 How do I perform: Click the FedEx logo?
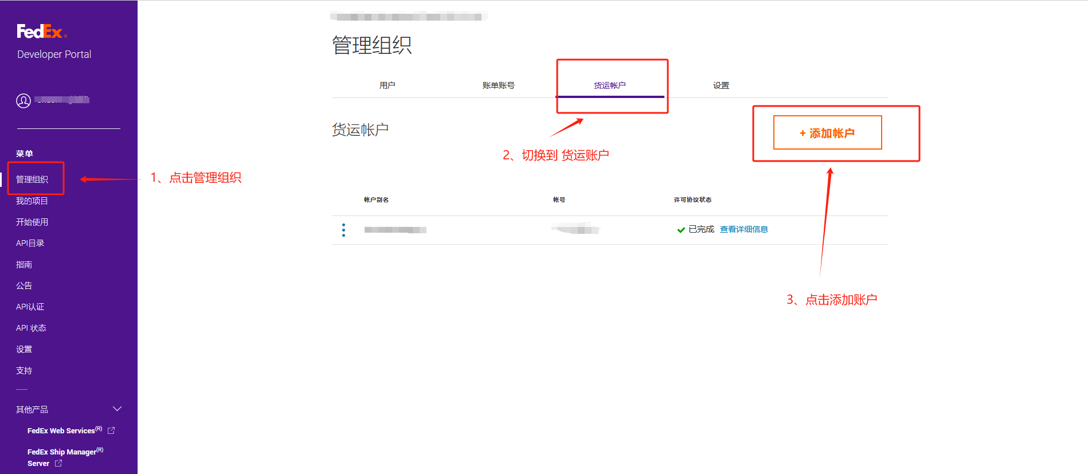(41, 32)
